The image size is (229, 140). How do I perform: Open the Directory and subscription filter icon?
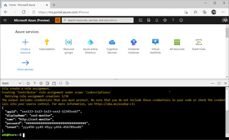(149, 20)
